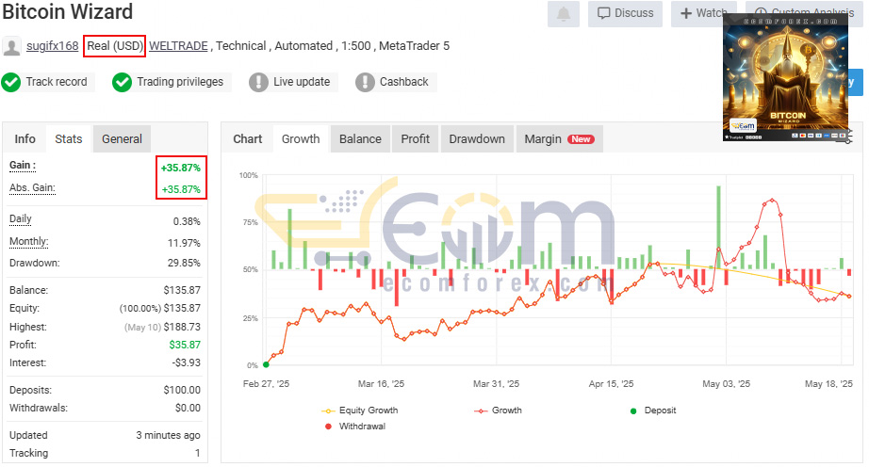
Task: Click the May 03, '25 axis label
Action: coord(726,384)
